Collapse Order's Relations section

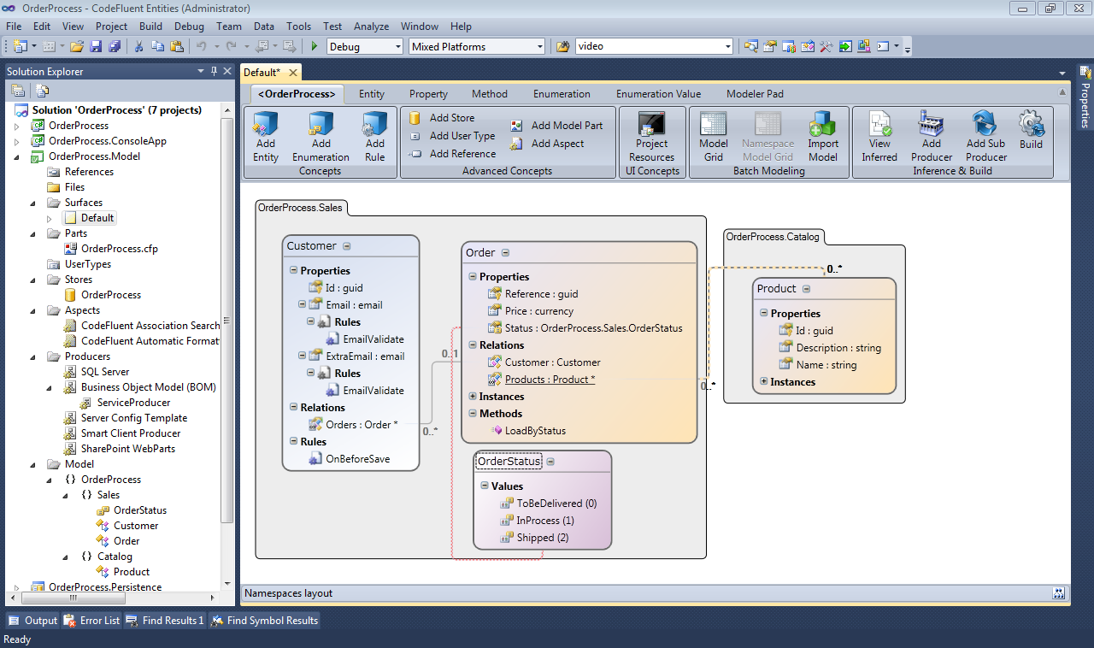[473, 345]
